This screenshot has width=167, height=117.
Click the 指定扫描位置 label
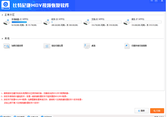(x=57, y=46)
